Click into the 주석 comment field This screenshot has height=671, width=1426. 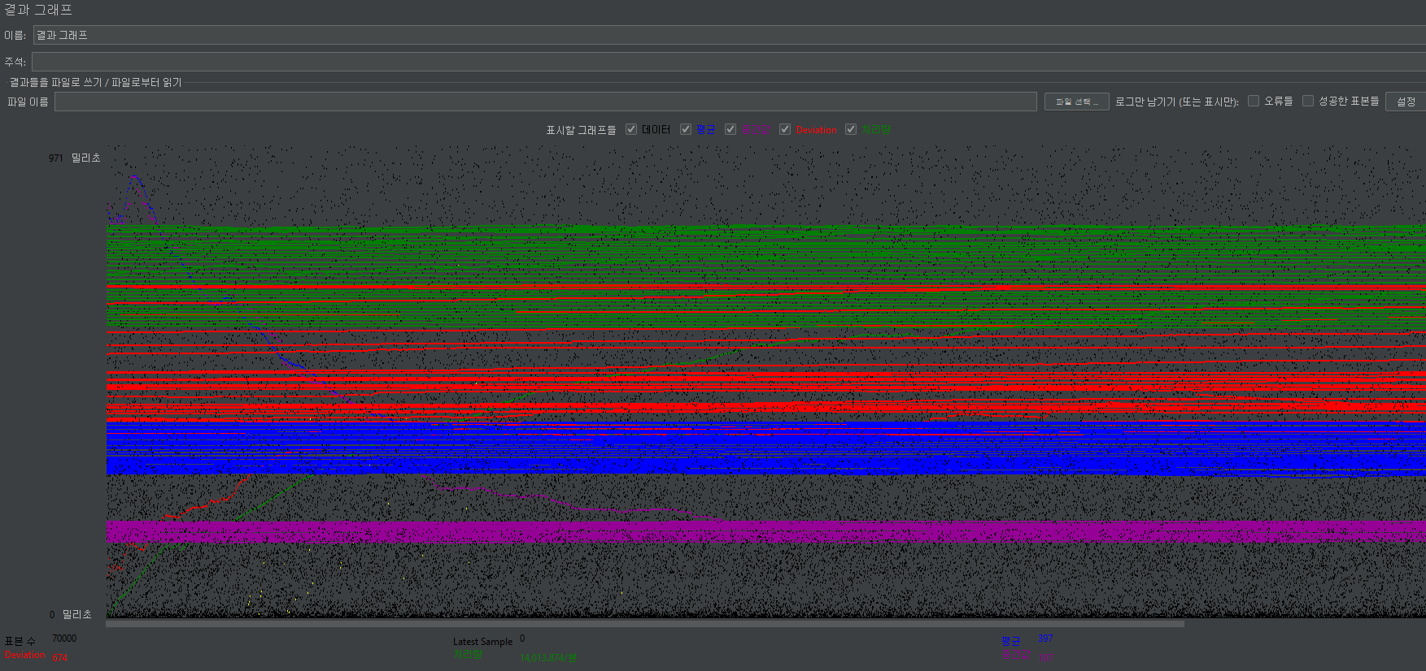[729, 62]
